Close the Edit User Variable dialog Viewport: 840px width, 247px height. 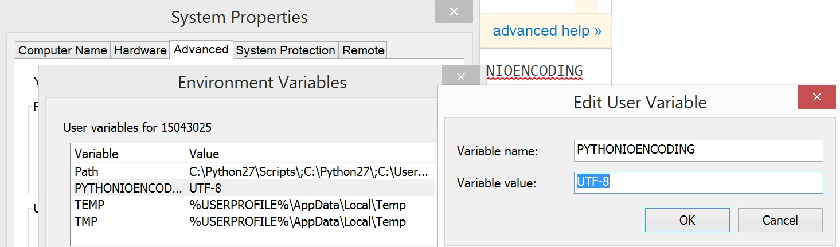(x=818, y=97)
